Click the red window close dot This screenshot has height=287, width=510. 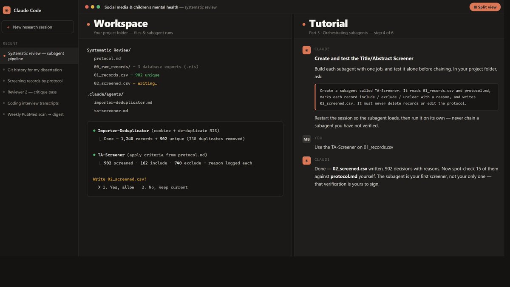tap(87, 7)
